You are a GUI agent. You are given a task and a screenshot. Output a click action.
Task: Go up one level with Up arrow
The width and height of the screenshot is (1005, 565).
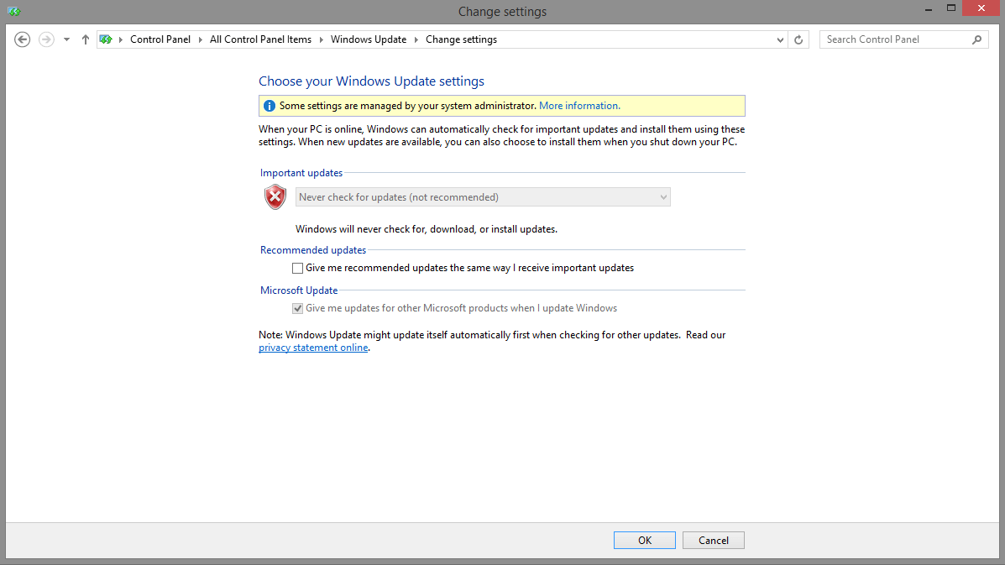pyautogui.click(x=86, y=39)
